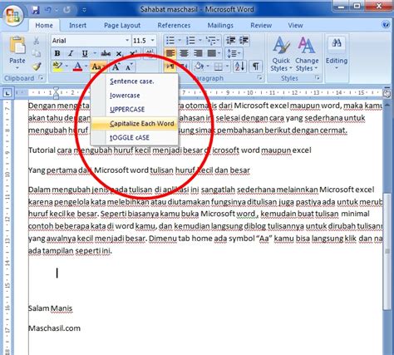The width and height of the screenshot is (394, 355).
Task: Open Customize Quick Access Toolbar arrow
Action: tap(84, 10)
